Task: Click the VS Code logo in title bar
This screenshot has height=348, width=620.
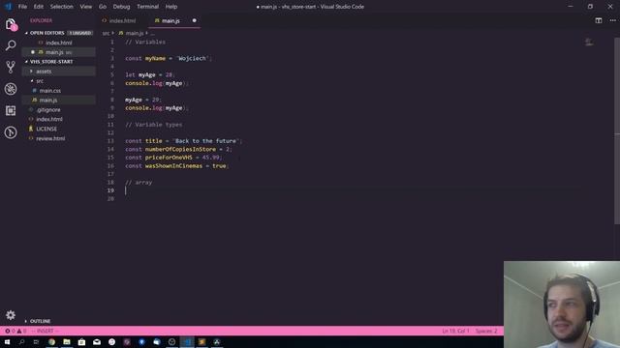Action: tap(8, 7)
